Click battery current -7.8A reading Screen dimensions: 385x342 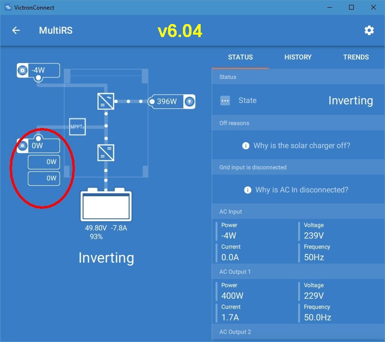pos(119,228)
